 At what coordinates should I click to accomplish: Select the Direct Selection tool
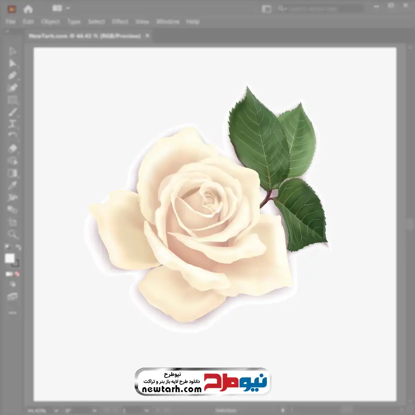point(12,63)
